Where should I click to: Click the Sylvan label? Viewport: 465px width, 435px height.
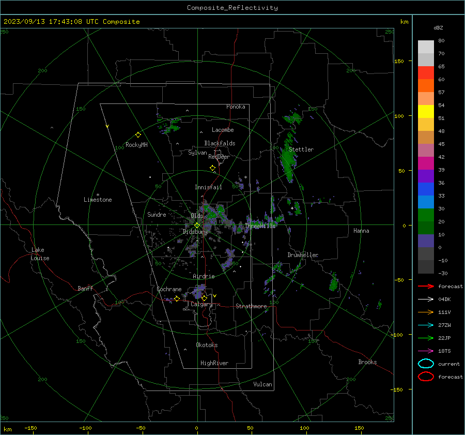pyautogui.click(x=197, y=153)
